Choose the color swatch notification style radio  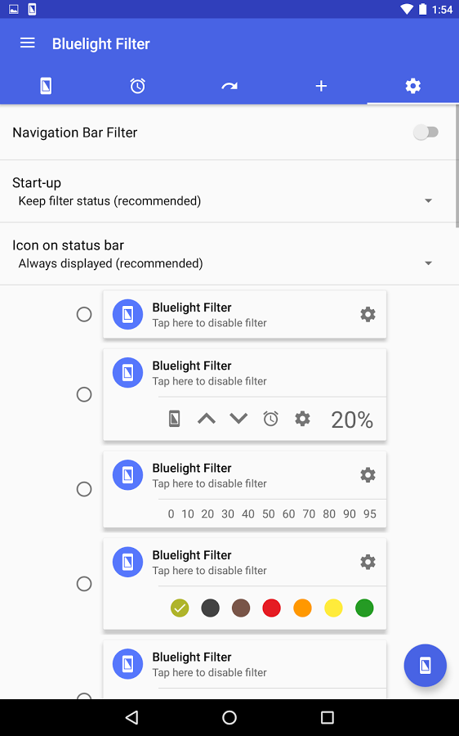pos(84,584)
